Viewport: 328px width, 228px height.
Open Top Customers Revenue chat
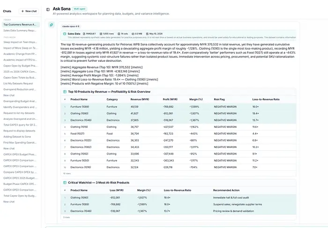tap(21, 25)
